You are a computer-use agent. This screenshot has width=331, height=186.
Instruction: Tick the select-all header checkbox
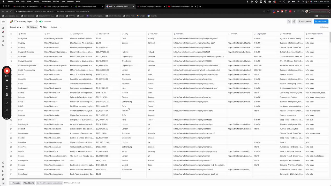tap(11, 34)
